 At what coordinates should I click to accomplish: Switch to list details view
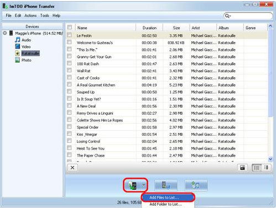[257, 168]
